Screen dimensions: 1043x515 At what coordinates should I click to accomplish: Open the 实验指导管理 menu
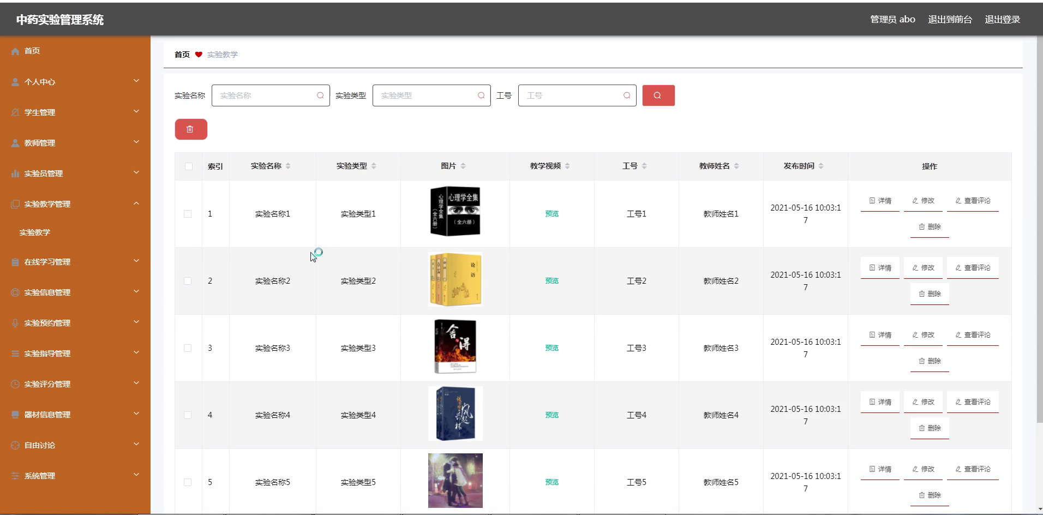tap(75, 354)
